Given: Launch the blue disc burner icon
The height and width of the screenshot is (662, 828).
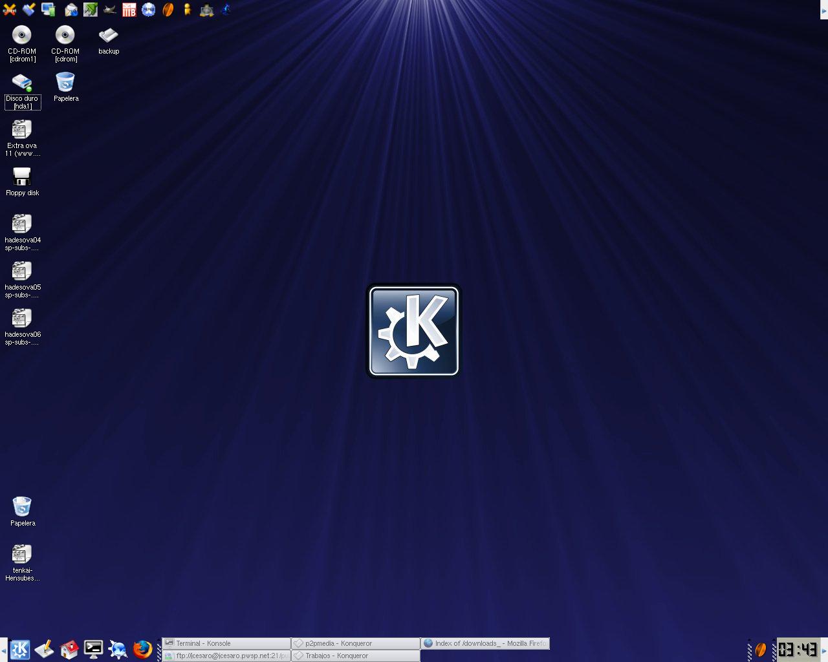Looking at the screenshot, I should tap(149, 10).
